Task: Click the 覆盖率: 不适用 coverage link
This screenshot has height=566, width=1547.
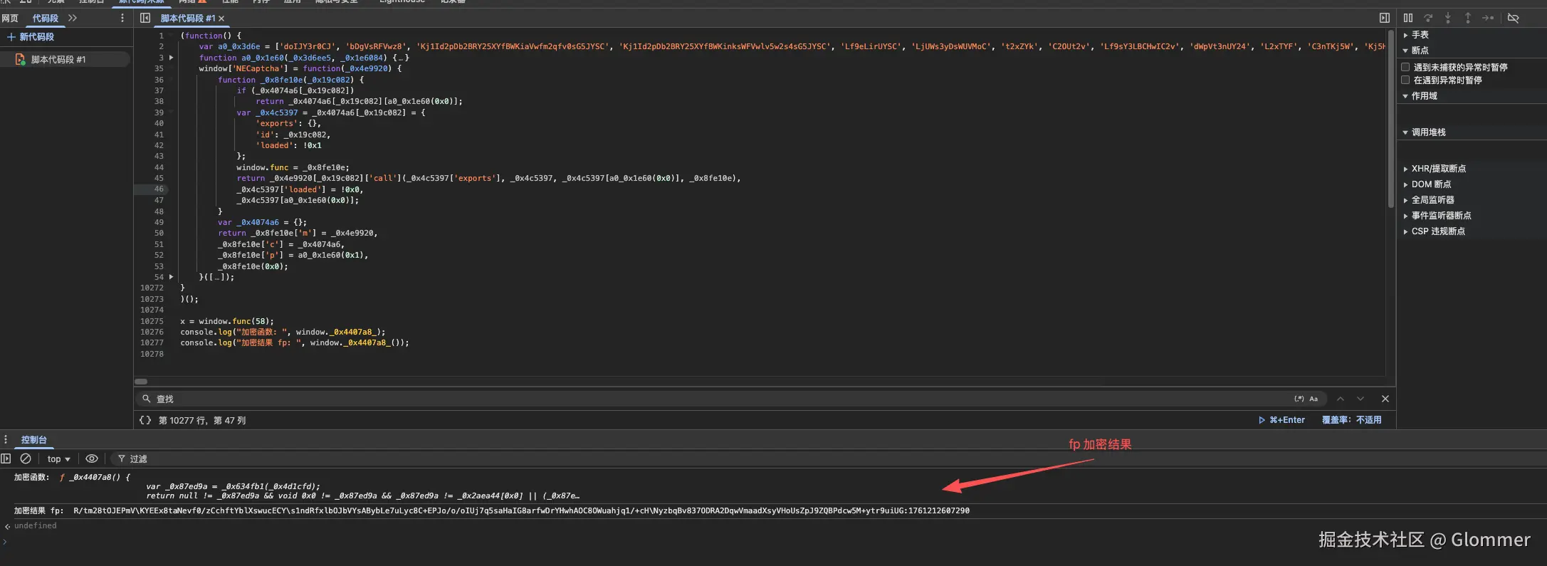Action: 1351,420
